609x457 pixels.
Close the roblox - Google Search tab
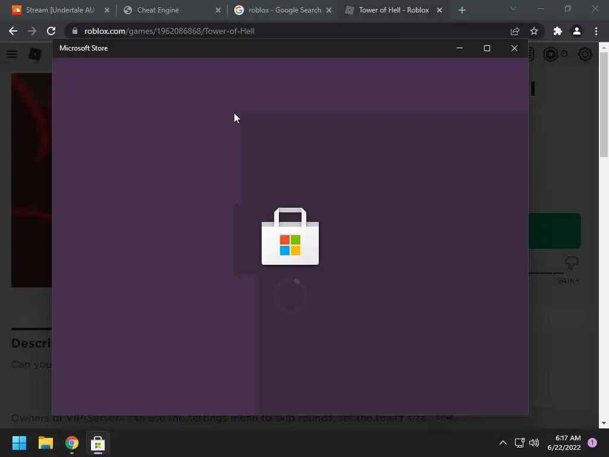click(329, 10)
